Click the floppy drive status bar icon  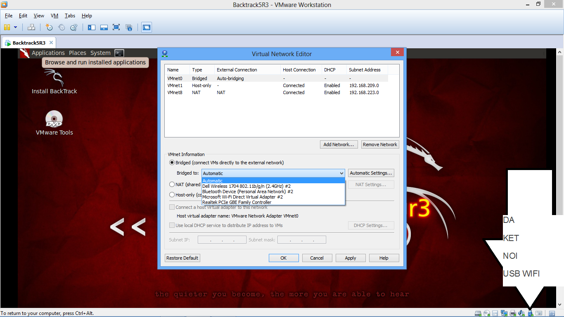[x=495, y=313]
